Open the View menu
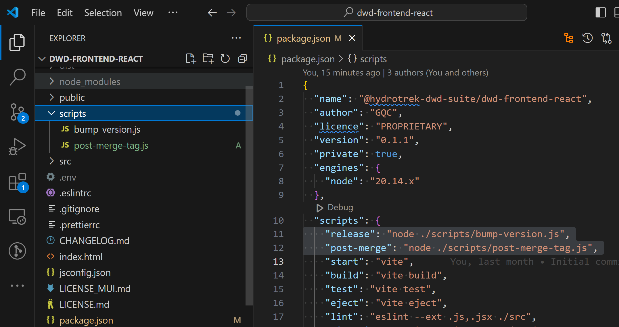619x327 pixels. click(x=143, y=13)
